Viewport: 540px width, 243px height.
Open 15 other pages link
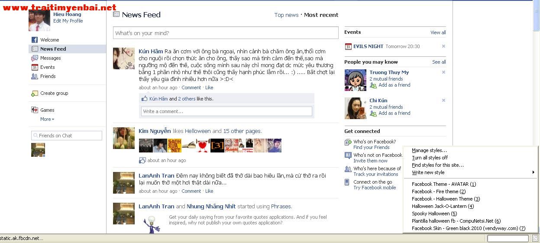click(242, 131)
